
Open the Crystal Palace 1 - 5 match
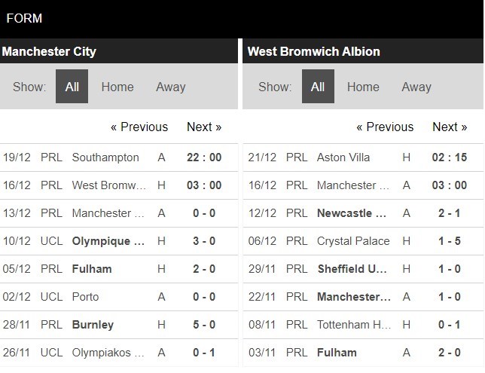(353, 241)
